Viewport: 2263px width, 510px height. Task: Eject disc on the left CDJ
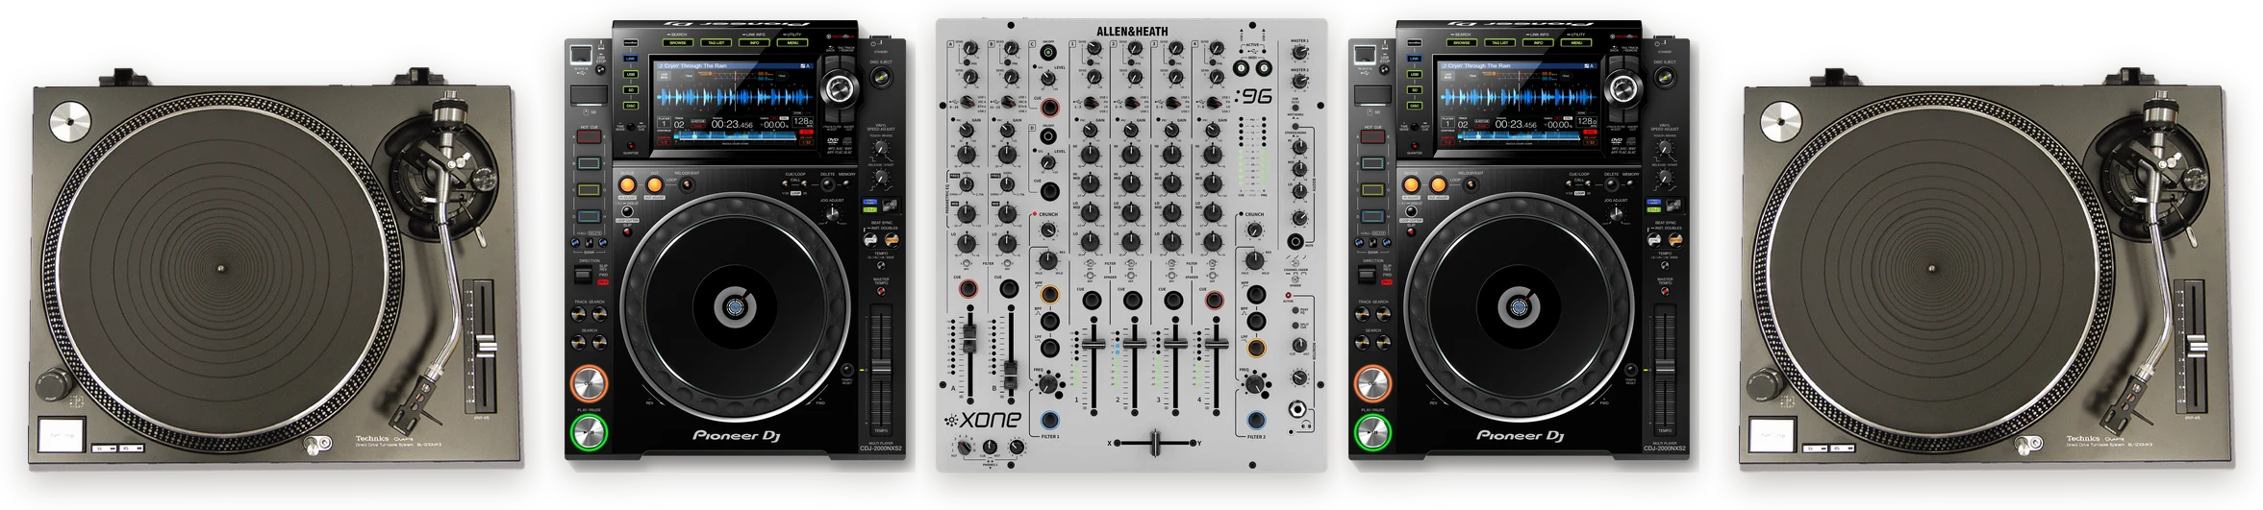pos(881,78)
